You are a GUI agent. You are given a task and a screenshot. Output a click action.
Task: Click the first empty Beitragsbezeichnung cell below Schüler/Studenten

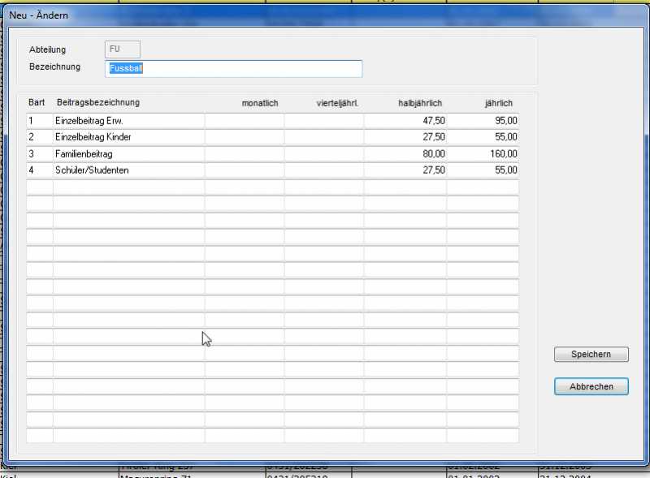(128, 187)
